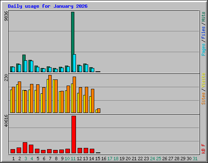Click day 15 on the x-axis

[x=97, y=159]
